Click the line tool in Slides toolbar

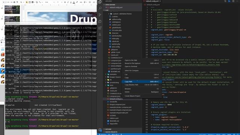pos(40,2)
